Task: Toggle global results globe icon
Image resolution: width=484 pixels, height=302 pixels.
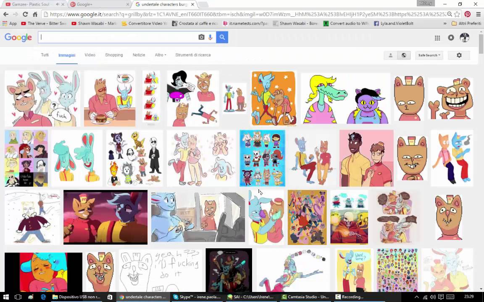Action: (x=404, y=55)
